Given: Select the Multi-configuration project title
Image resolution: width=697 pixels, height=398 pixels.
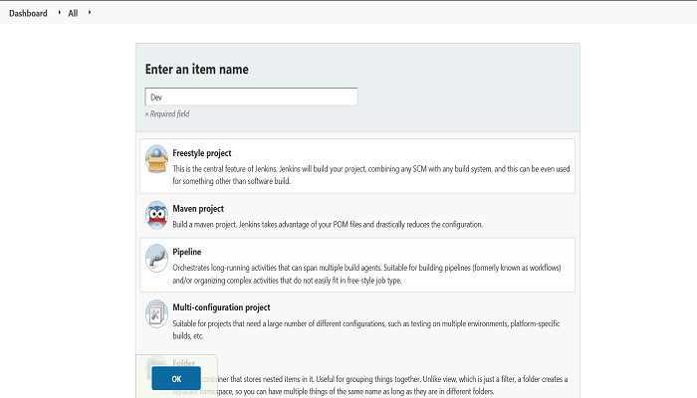Looking at the screenshot, I should [221, 307].
